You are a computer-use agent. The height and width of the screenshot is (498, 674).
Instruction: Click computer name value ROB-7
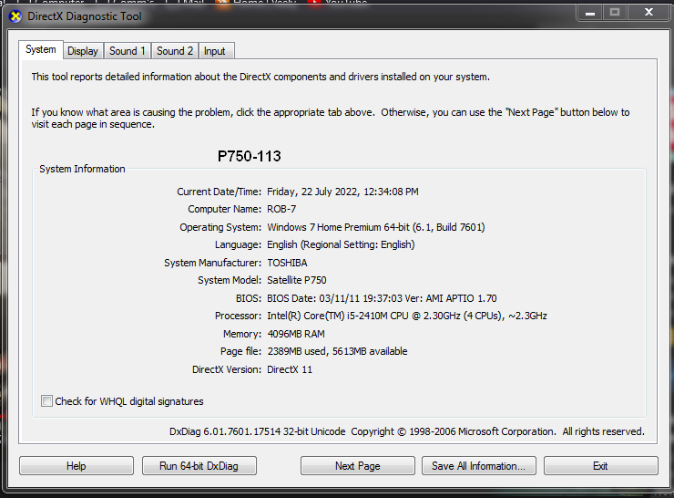(281, 209)
